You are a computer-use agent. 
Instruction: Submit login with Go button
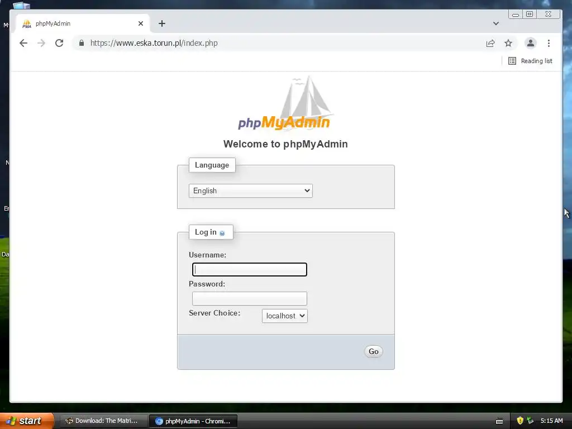pyautogui.click(x=373, y=351)
